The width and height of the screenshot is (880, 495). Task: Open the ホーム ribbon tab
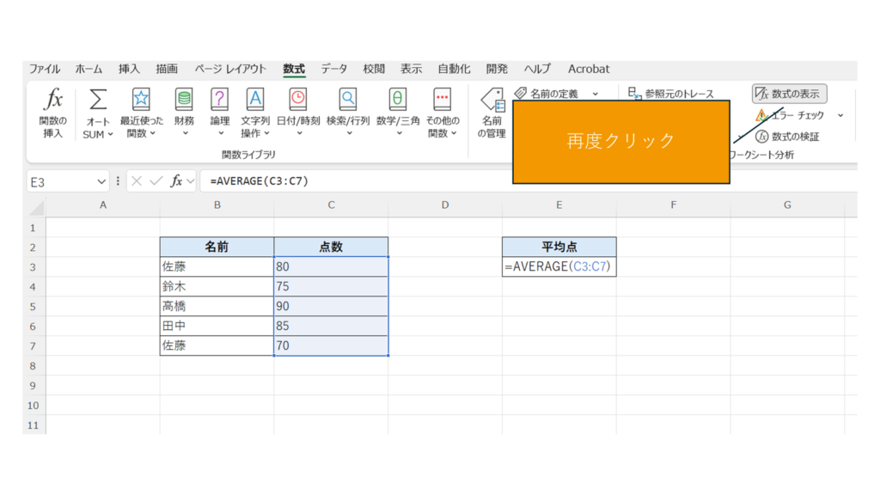pyautogui.click(x=89, y=69)
